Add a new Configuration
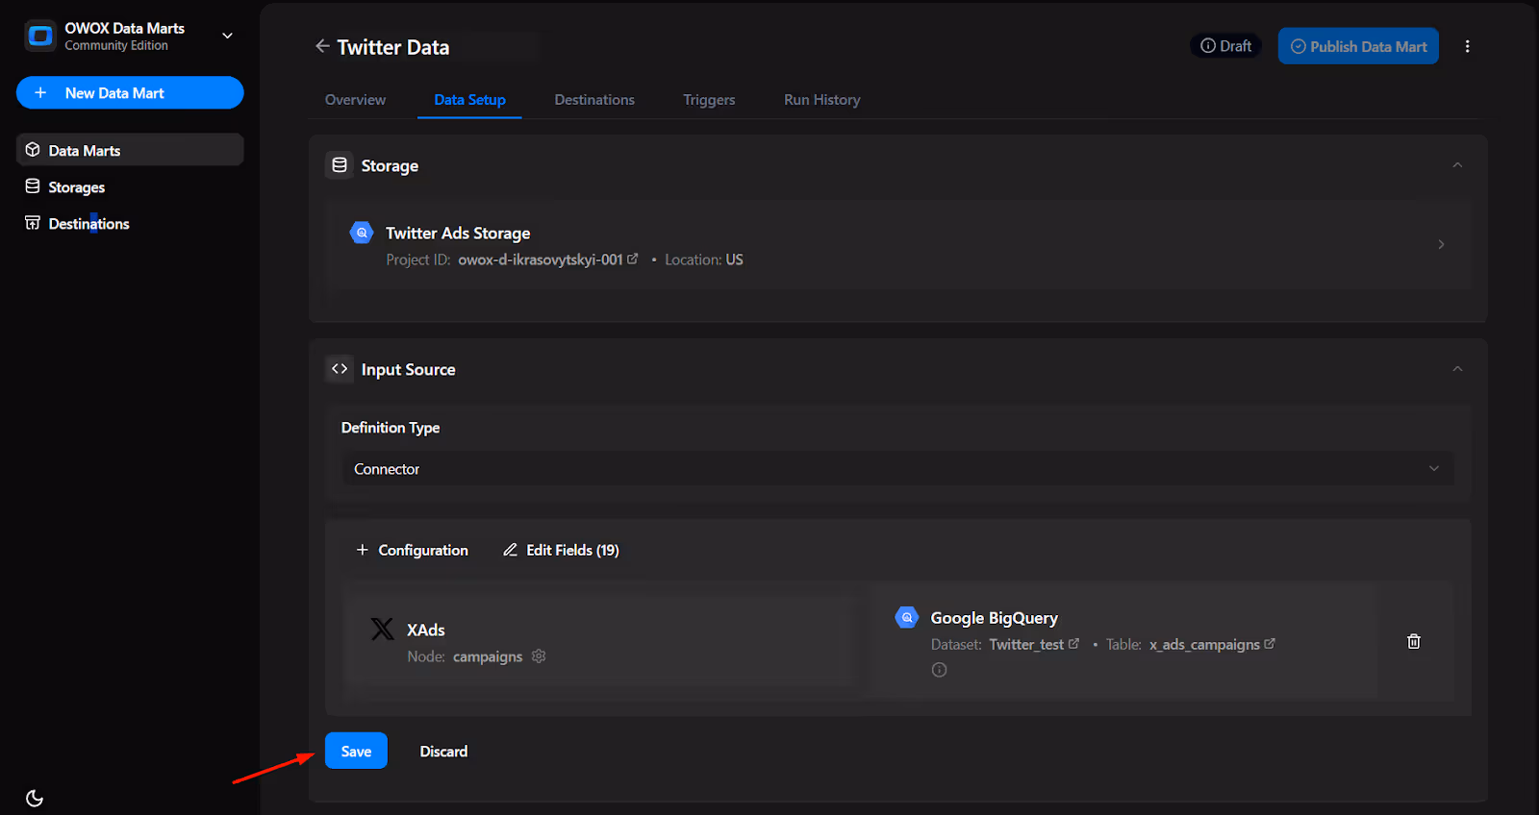The width and height of the screenshot is (1539, 815). (412, 550)
